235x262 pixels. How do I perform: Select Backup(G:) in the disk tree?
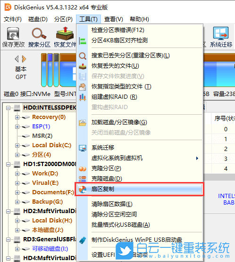point(48,202)
